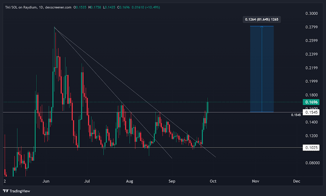Click the 0.1264 (81.64%) 1265 measurement label
Viewport: 326px width, 196px height.
pyautogui.click(x=261, y=19)
